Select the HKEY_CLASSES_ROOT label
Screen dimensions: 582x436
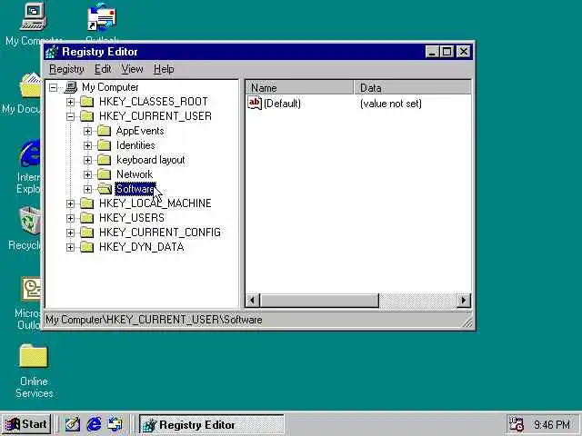point(154,101)
